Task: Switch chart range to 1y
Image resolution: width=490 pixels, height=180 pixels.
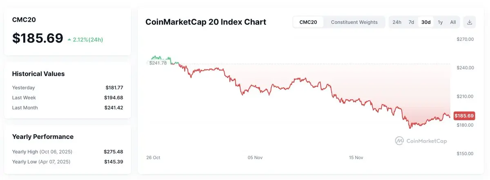Action: tap(440, 22)
